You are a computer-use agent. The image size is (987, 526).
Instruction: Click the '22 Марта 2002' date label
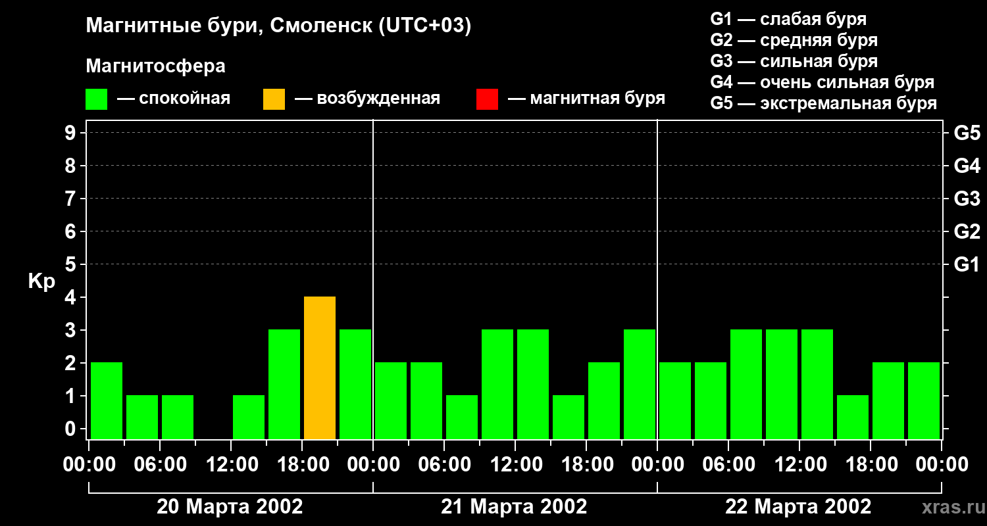tap(798, 506)
